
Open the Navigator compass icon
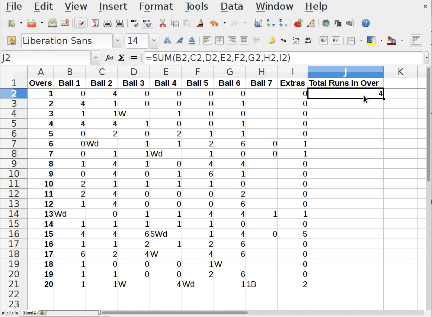click(326, 23)
